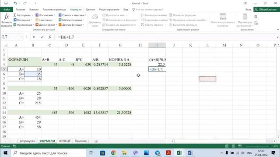Click Evaluate Formula (Вычислить формулу)
280x157 pixels.
click(x=183, y=25)
